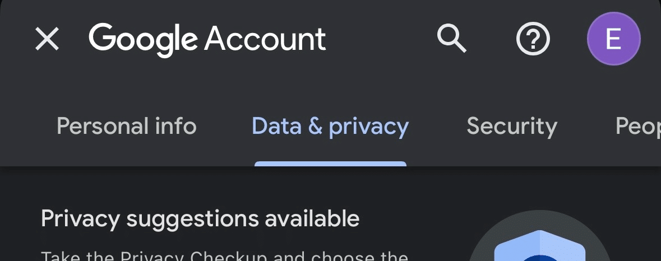Switch to the Personal info tab

click(127, 126)
